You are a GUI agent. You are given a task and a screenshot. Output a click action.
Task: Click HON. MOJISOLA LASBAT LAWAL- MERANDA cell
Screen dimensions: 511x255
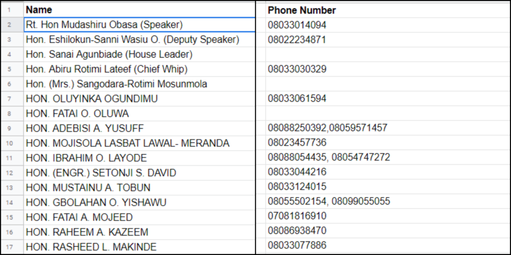tap(128, 143)
